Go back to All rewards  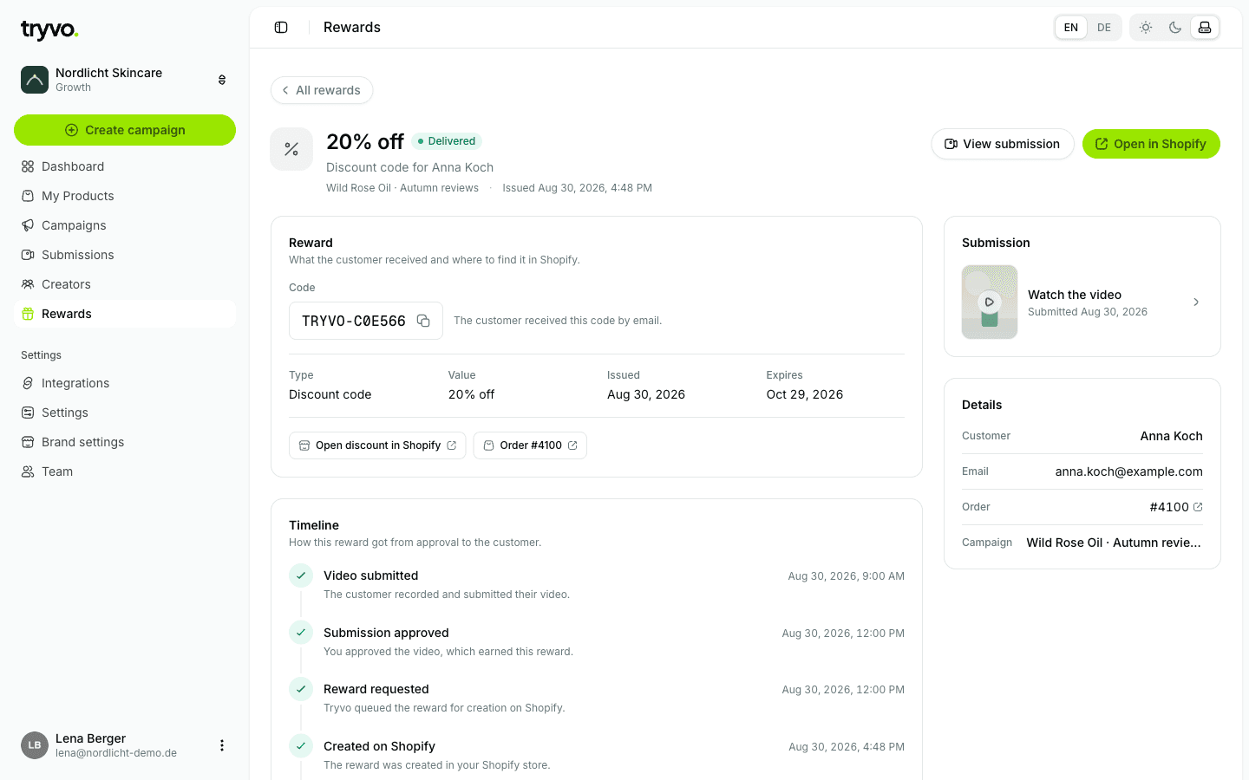(x=322, y=90)
